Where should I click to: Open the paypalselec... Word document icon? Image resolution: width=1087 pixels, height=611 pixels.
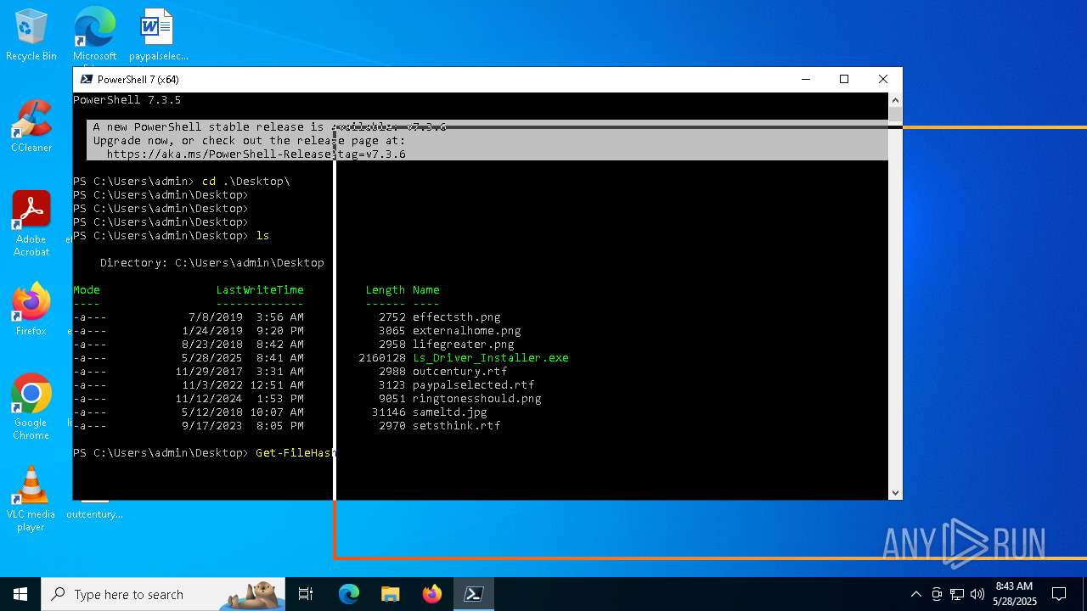[158, 36]
